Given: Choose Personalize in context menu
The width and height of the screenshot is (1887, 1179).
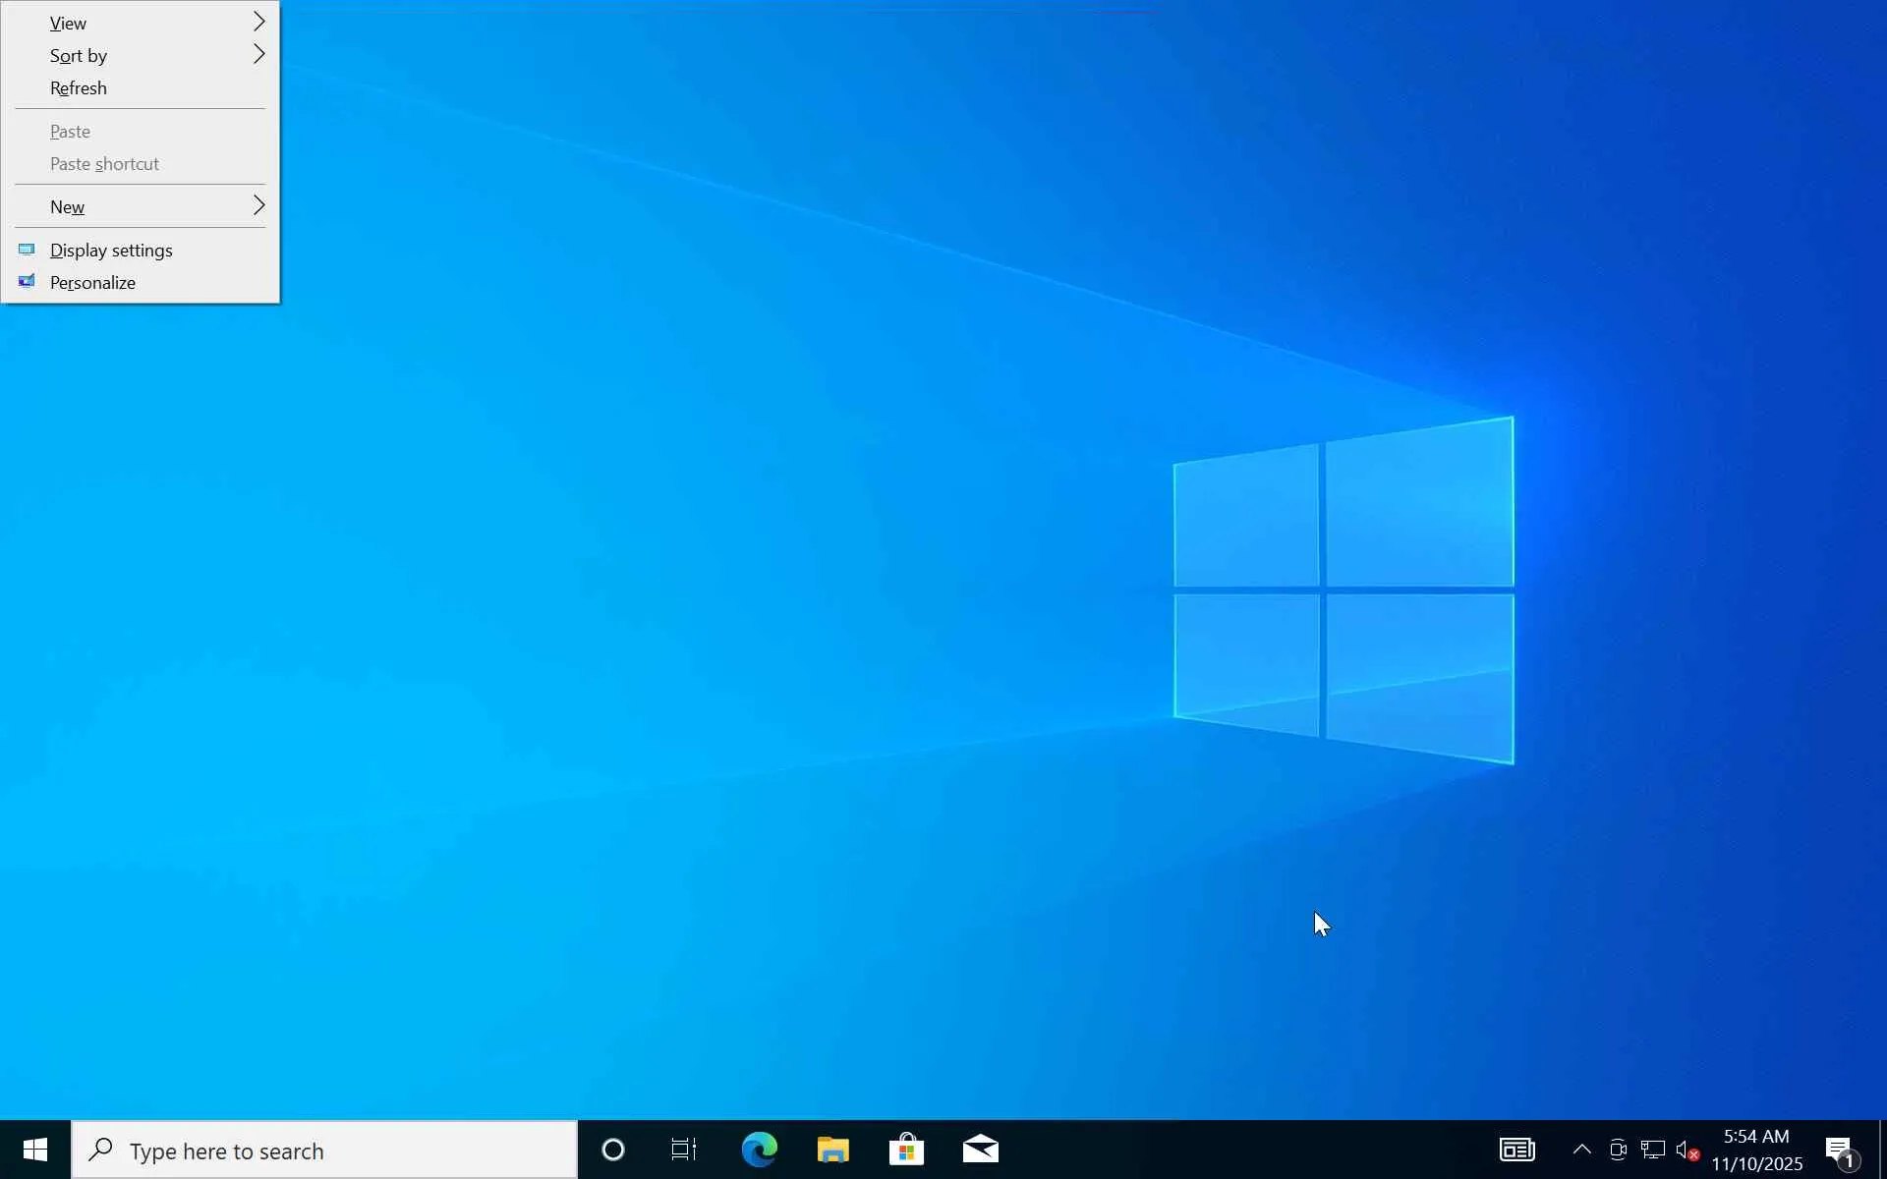Looking at the screenshot, I should [92, 283].
